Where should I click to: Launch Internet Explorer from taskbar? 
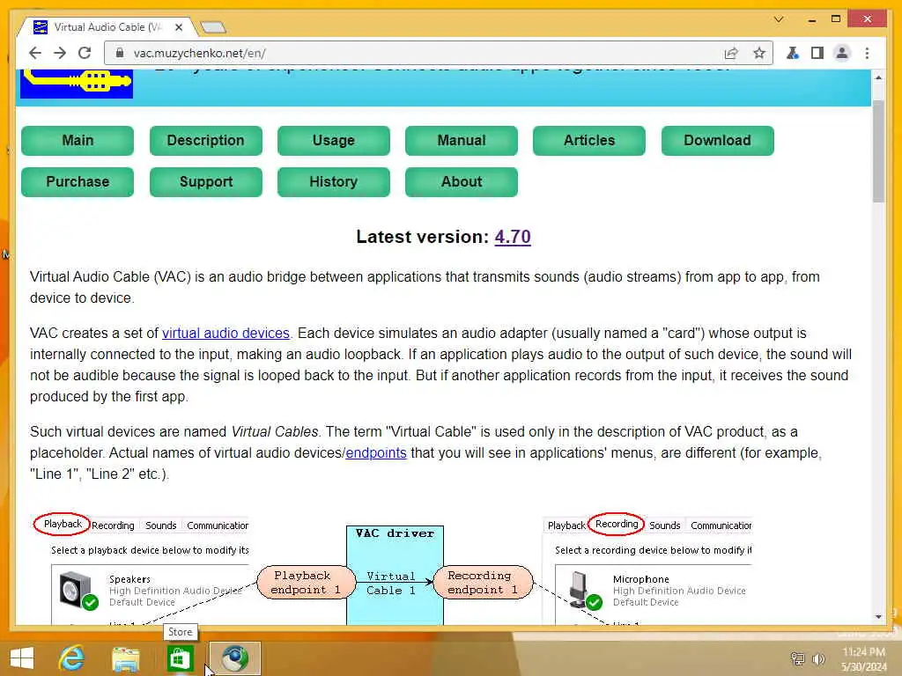(x=72, y=658)
